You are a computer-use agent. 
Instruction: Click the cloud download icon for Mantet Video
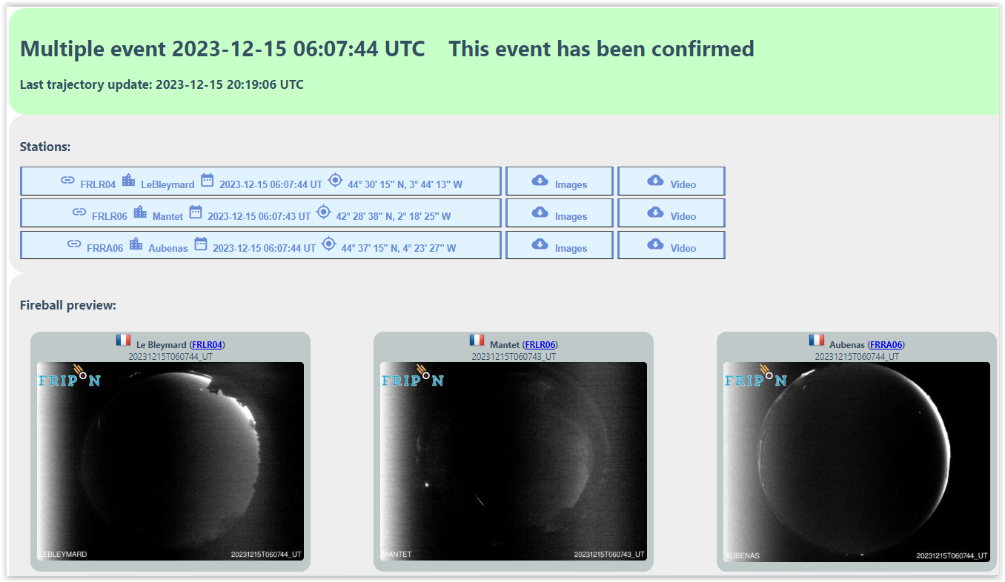coord(655,213)
